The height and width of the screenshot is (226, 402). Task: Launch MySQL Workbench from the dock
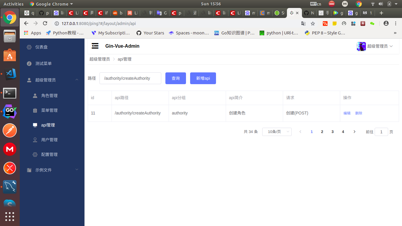tap(10, 187)
